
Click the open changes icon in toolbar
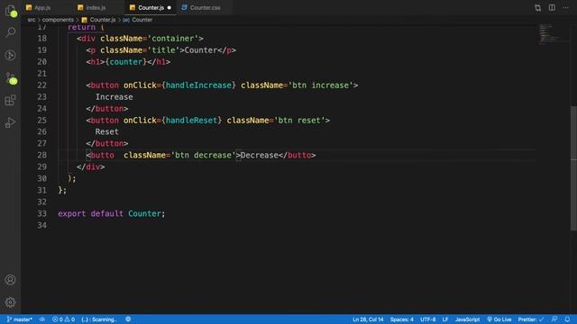pyautogui.click(x=538, y=7)
